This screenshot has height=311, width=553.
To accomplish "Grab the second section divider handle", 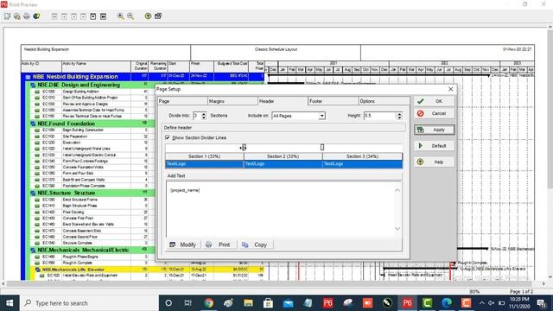I will tap(322, 148).
